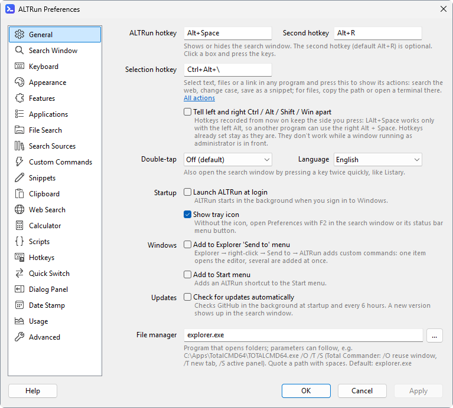453x408 pixels.
Task: Click the ALTRun hotkey field
Action: tap(227, 33)
